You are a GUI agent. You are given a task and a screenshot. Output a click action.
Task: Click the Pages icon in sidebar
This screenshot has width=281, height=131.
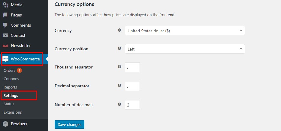pyautogui.click(x=5, y=15)
